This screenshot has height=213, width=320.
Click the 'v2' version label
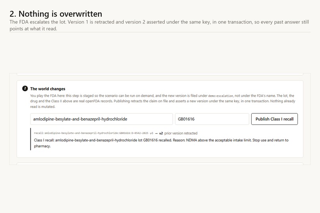click(161, 133)
